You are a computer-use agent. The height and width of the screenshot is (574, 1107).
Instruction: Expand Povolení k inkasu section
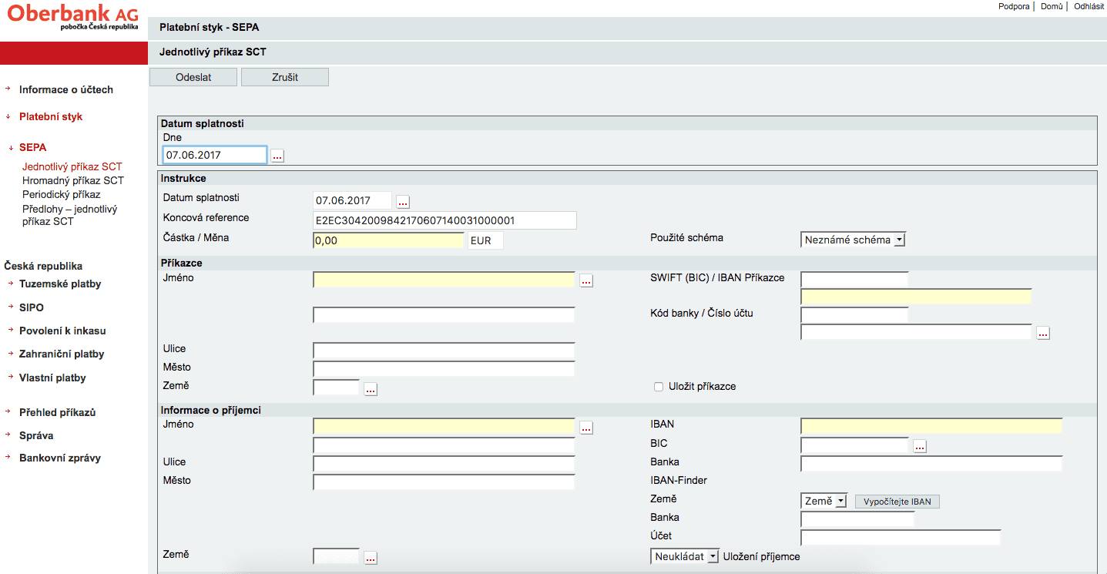(x=62, y=331)
